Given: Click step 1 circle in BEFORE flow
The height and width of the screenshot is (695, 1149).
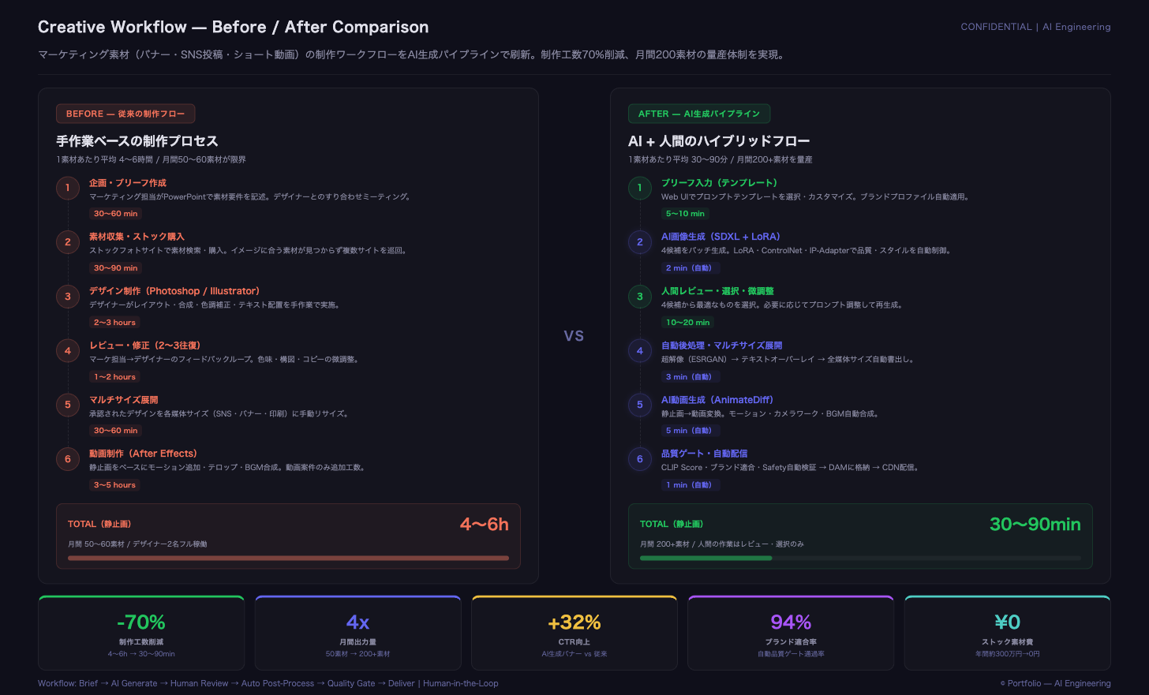Looking at the screenshot, I should click(68, 188).
